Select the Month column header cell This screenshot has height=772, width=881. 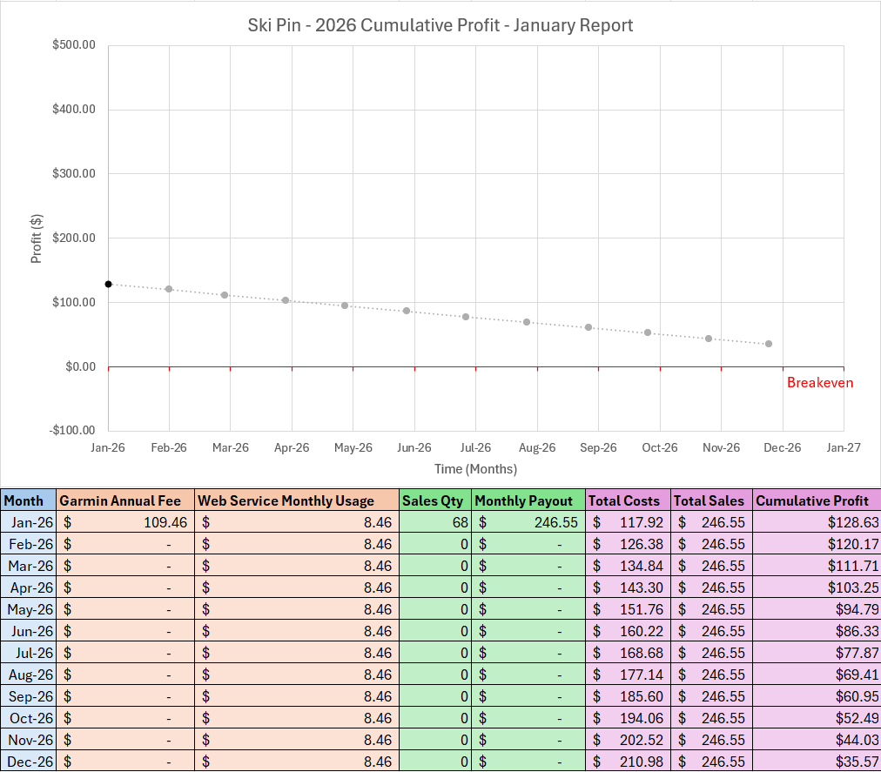click(x=28, y=500)
